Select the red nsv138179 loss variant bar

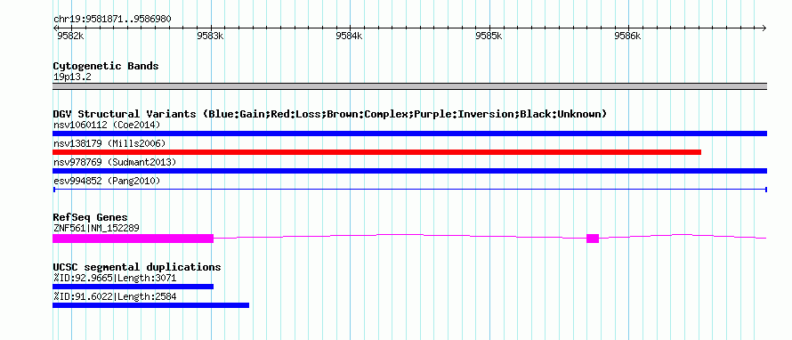[376, 152]
